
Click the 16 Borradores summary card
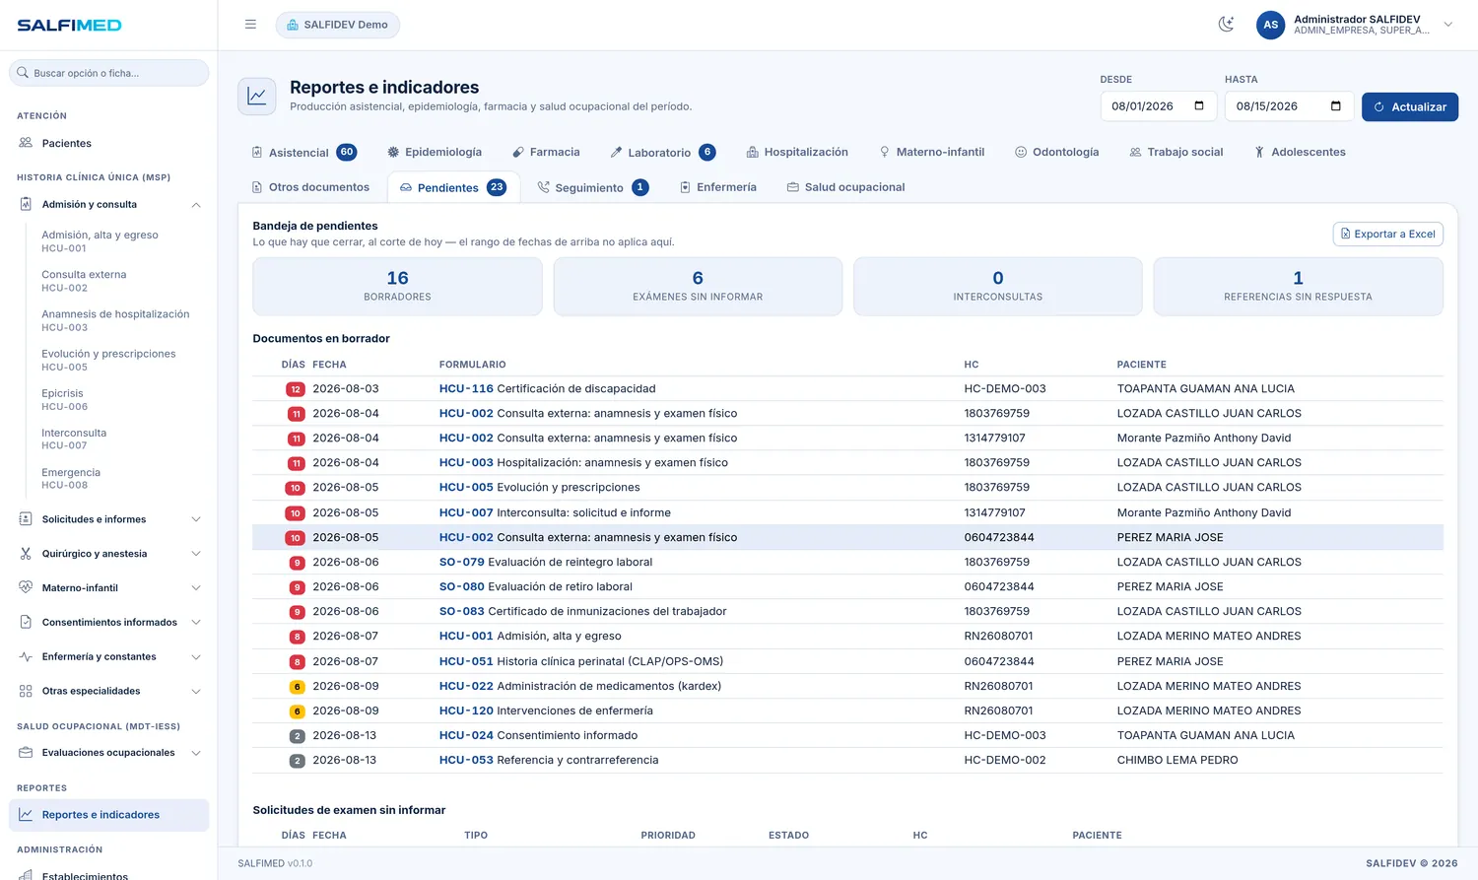point(397,287)
